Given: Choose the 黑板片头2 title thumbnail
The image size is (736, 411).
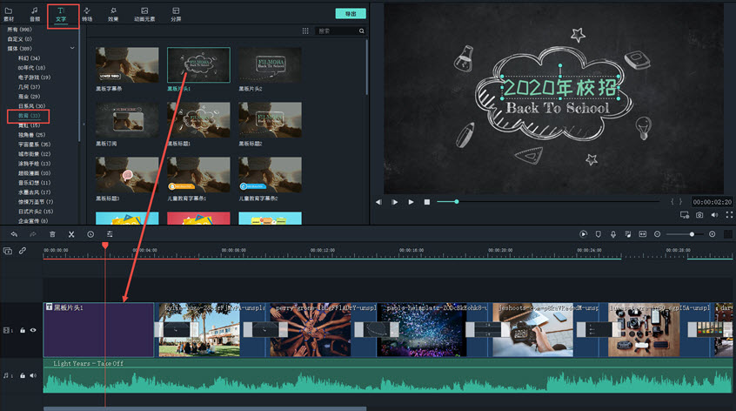Looking at the screenshot, I should pyautogui.click(x=270, y=64).
